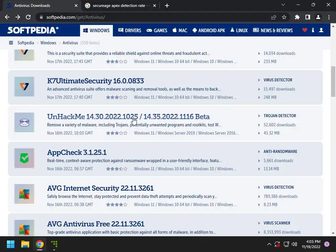Open the hamburger menu beside the Softpedia breadcrumb
This screenshot has width=336, height=252.
pyautogui.click(x=11, y=43)
